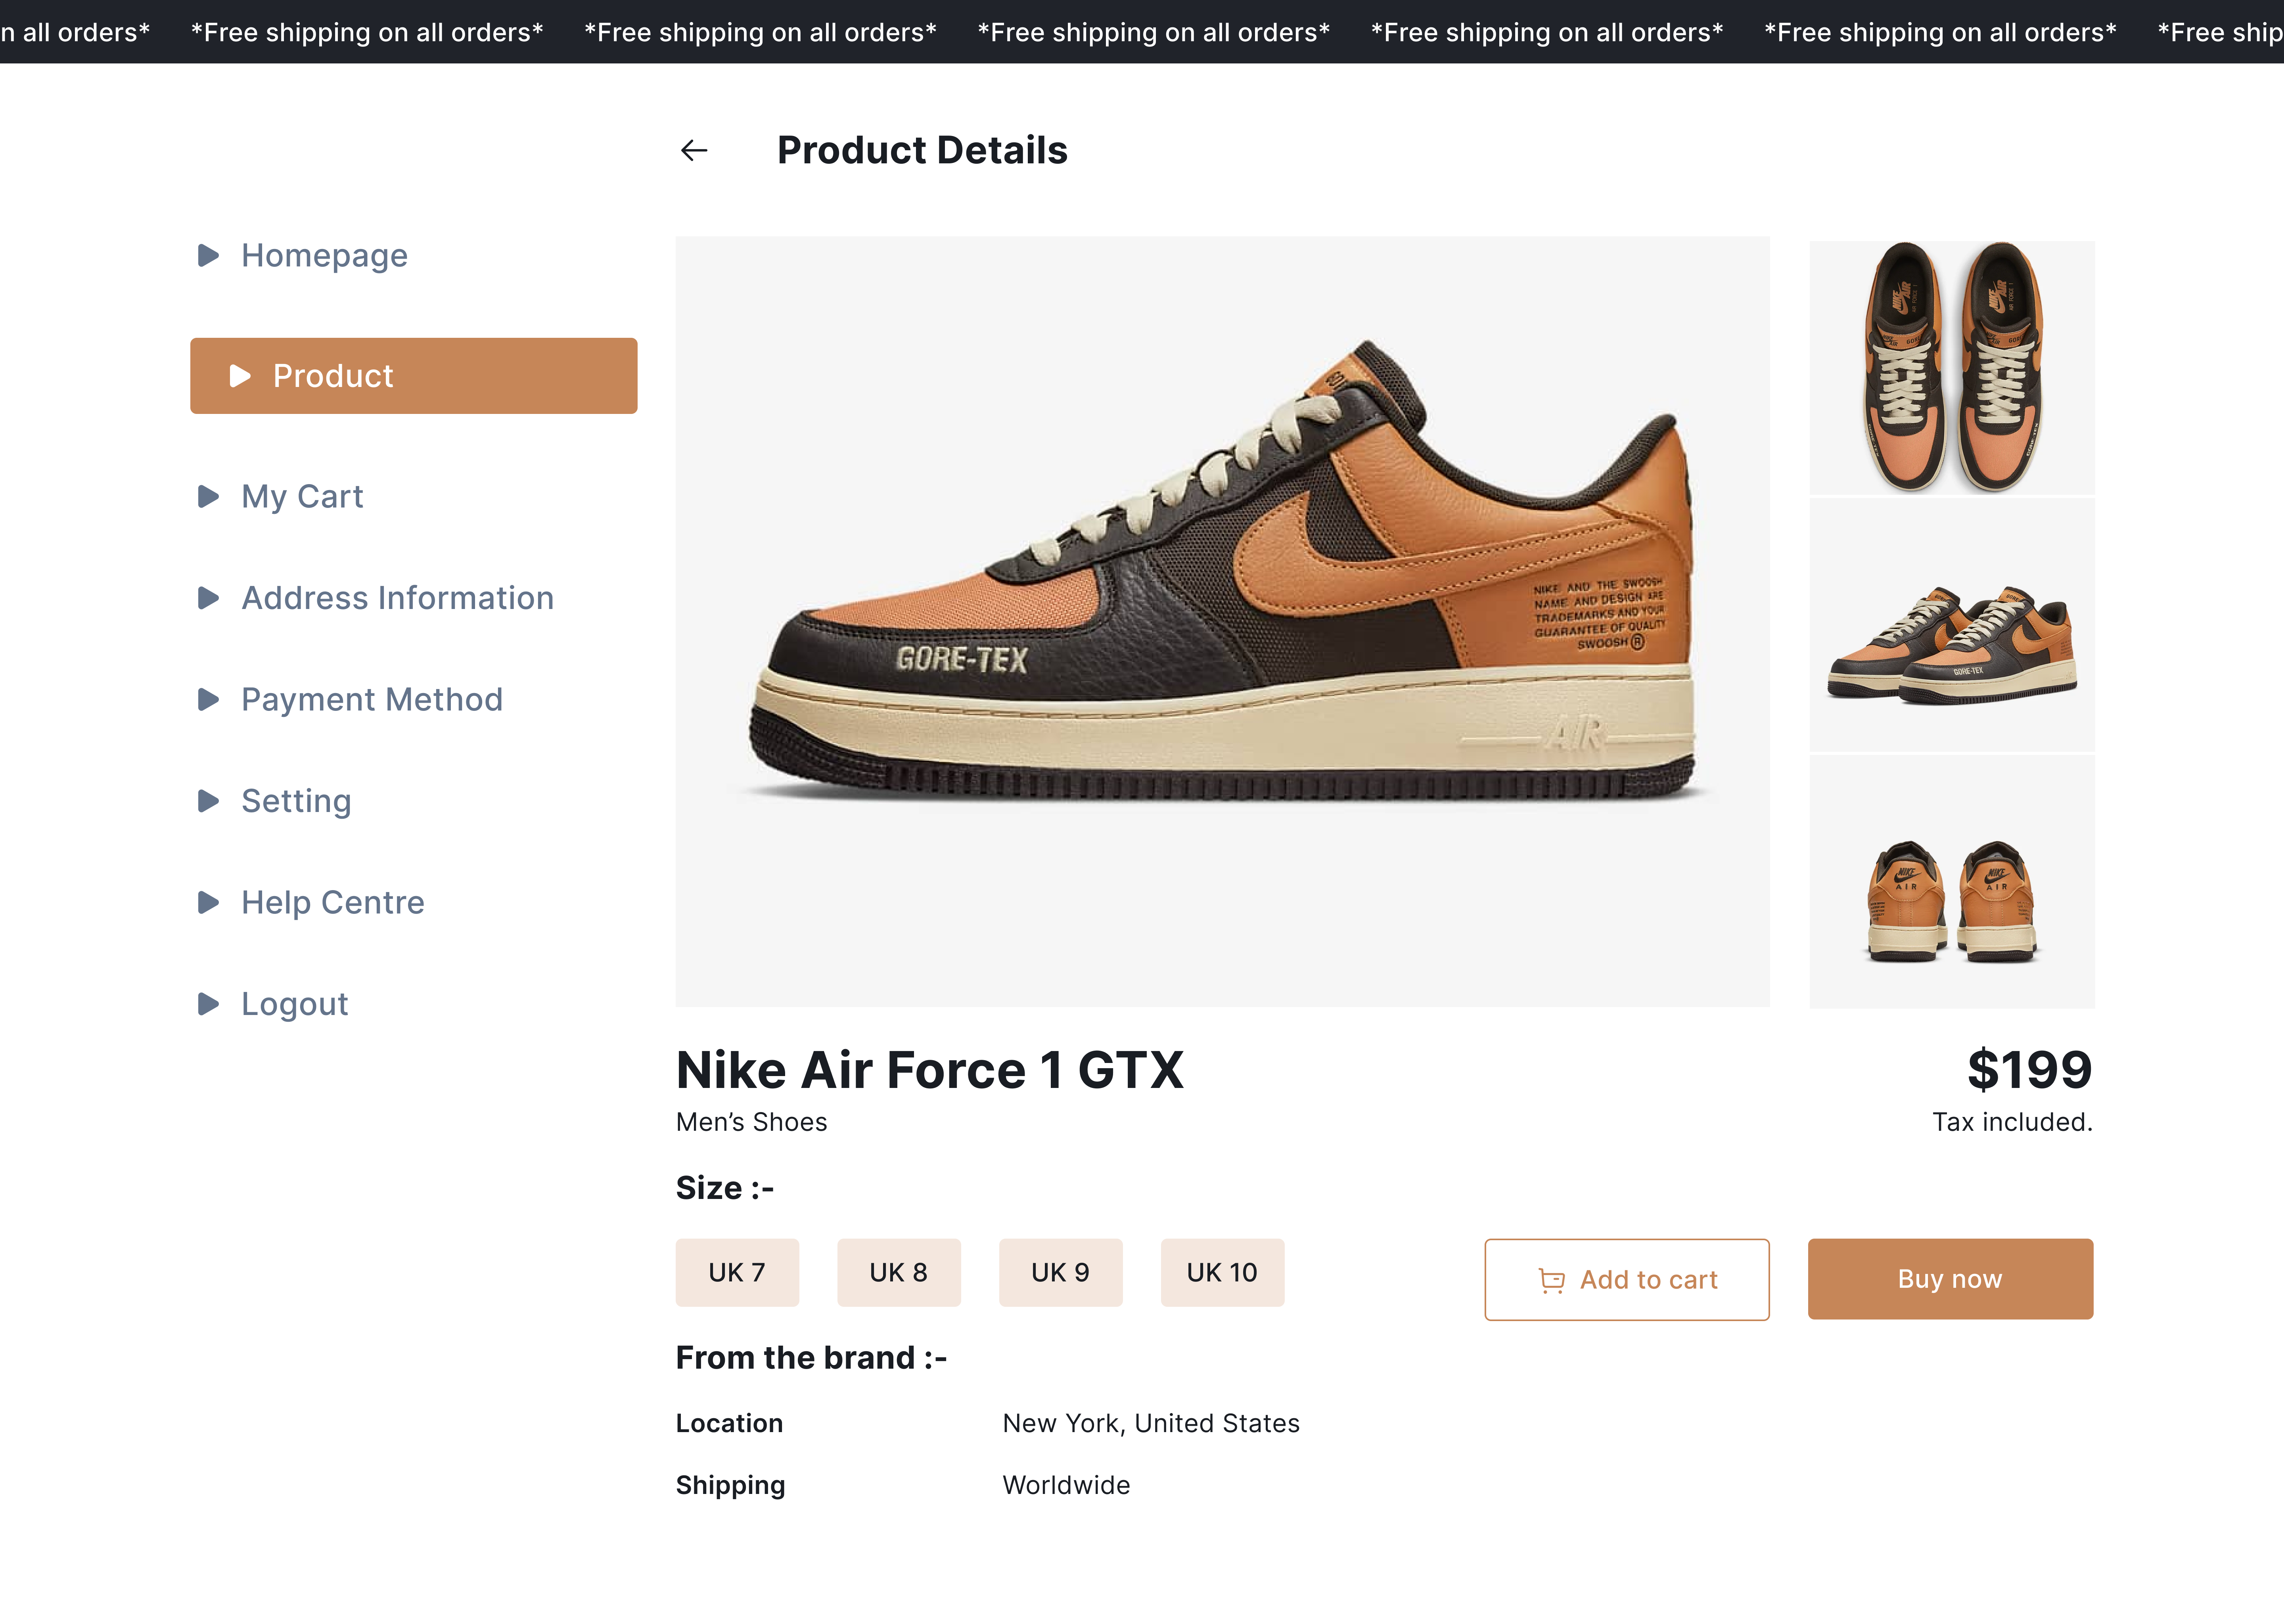2284x1624 pixels.
Task: Choose the UK 8 size option
Action: point(898,1273)
